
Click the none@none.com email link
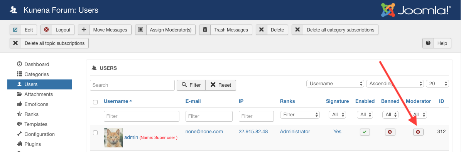204,132
